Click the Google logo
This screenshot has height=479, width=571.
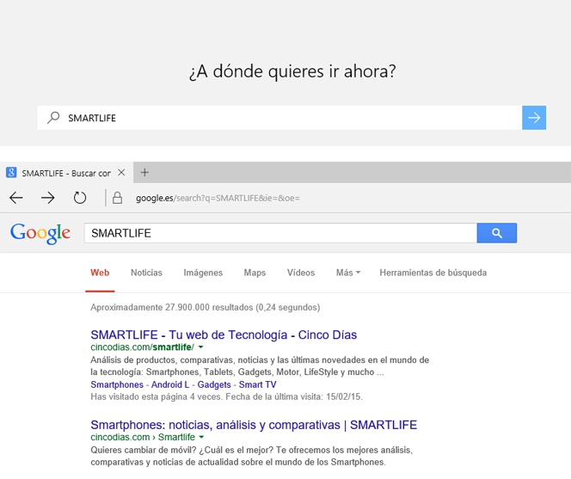pos(40,233)
